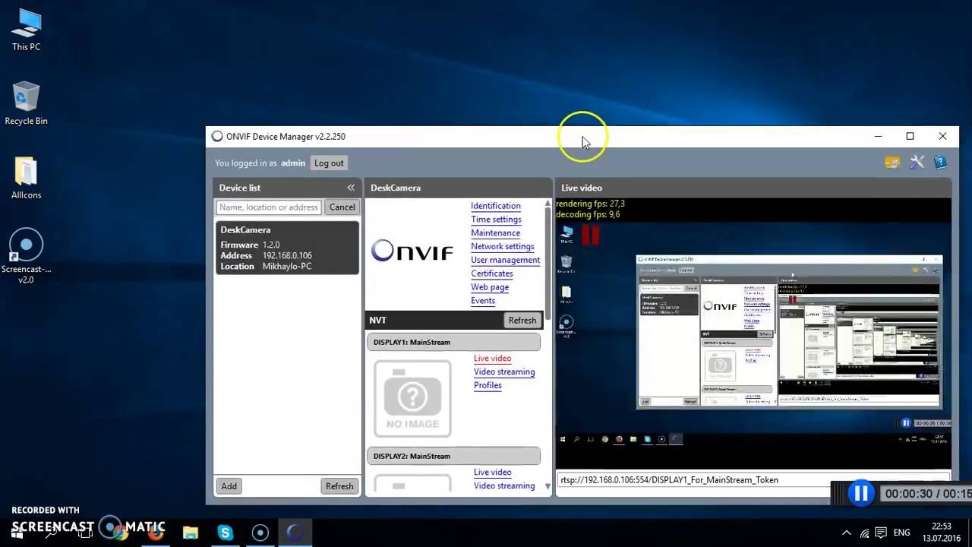This screenshot has height=547, width=972.
Task: Open the Action Center notifications icon
Action: 881,533
